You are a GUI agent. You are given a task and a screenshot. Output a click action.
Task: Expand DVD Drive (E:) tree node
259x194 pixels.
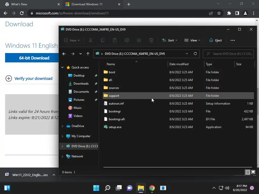(62, 146)
